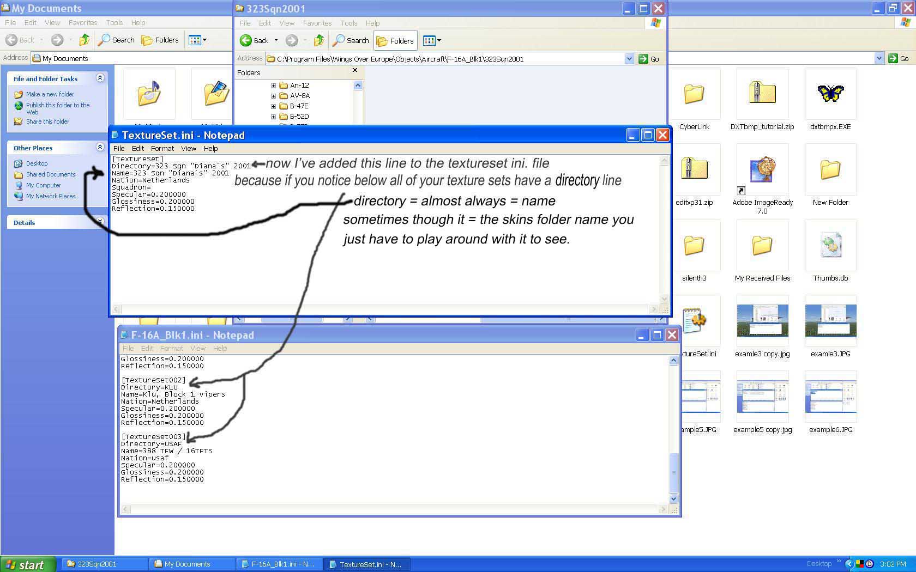Select examle3.JPG thumbnail

(830, 321)
